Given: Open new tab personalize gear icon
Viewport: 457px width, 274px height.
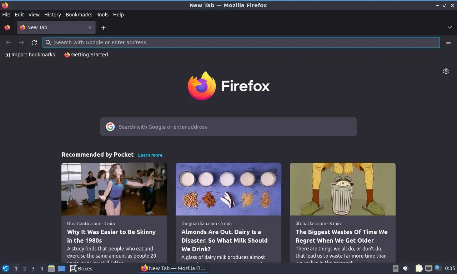Looking at the screenshot, I should 446,71.
